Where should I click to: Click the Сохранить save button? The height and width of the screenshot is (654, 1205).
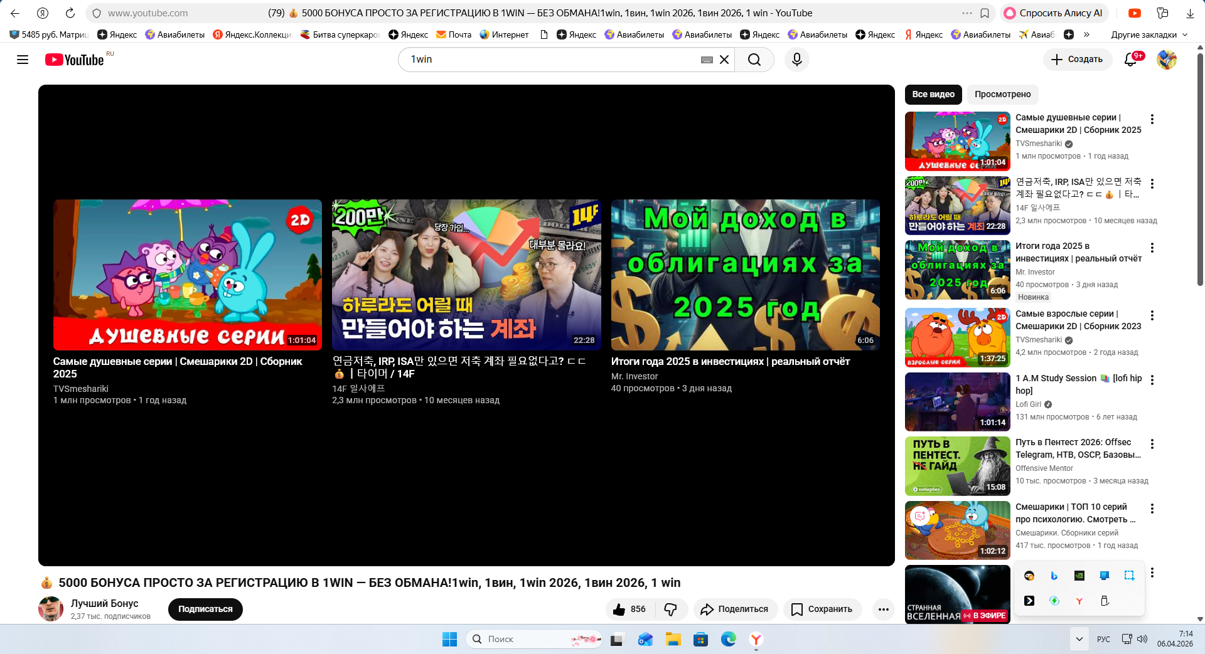[822, 609]
